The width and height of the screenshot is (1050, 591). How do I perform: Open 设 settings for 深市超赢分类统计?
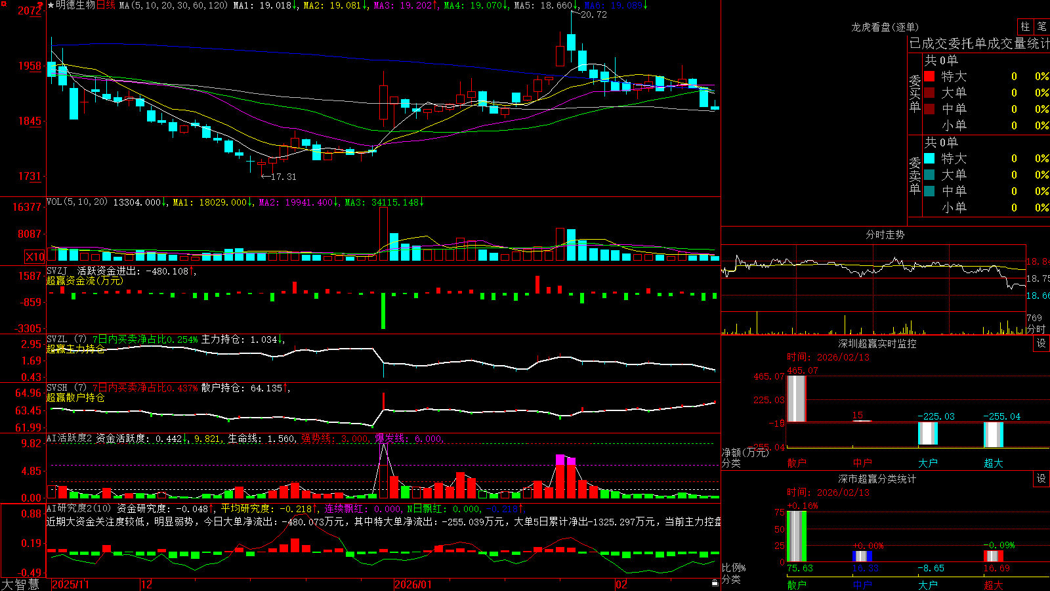(x=1041, y=479)
